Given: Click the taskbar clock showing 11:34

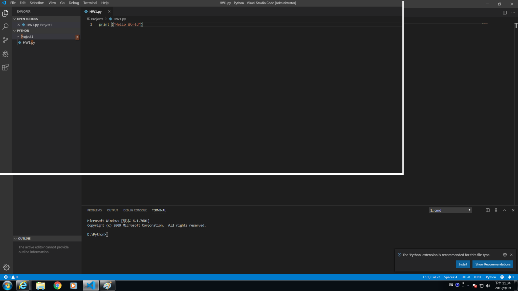Looking at the screenshot, I should [x=503, y=286].
